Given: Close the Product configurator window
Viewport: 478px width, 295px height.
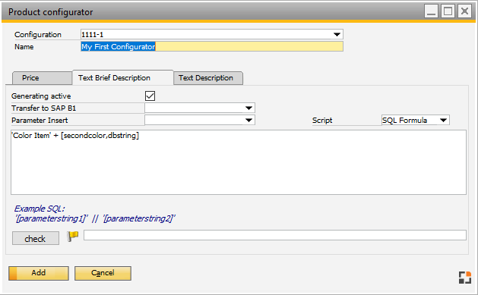Looking at the screenshot, I should 464,11.
